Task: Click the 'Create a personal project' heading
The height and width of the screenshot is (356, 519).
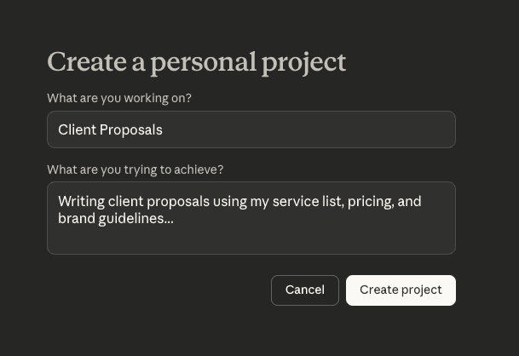Action: 196,62
